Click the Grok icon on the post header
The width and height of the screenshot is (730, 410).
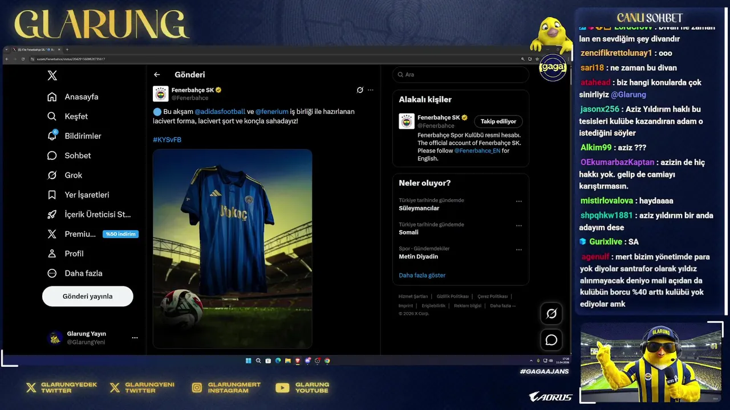pos(360,90)
